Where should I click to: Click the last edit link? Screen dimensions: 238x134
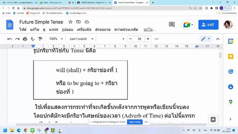(x=149, y=29)
